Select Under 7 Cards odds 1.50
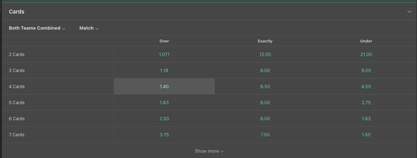 [366, 134]
